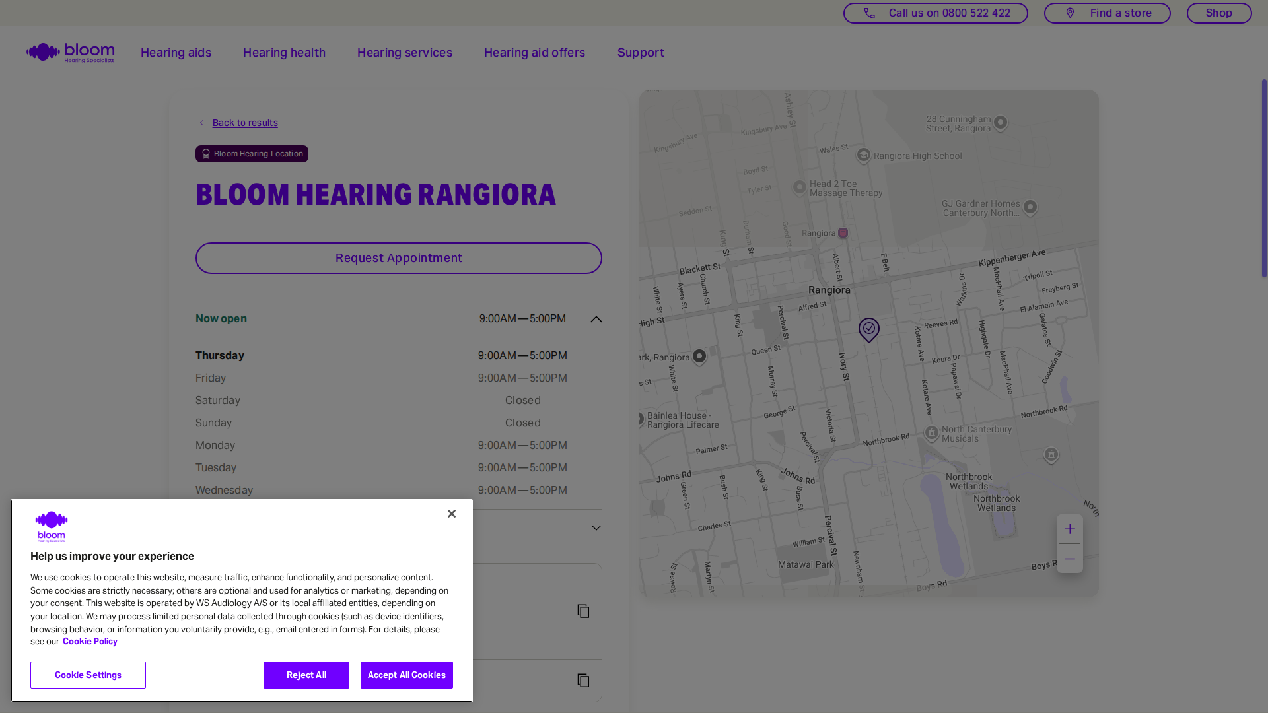1268x713 pixels.
Task: Zoom out on the map
Action: click(x=1069, y=559)
